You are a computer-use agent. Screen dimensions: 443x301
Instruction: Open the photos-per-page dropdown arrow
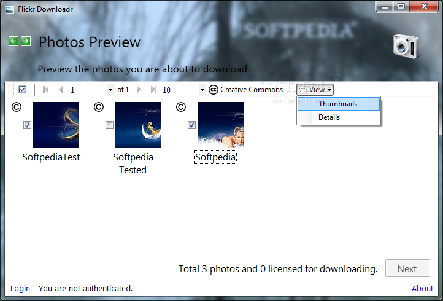(x=202, y=90)
